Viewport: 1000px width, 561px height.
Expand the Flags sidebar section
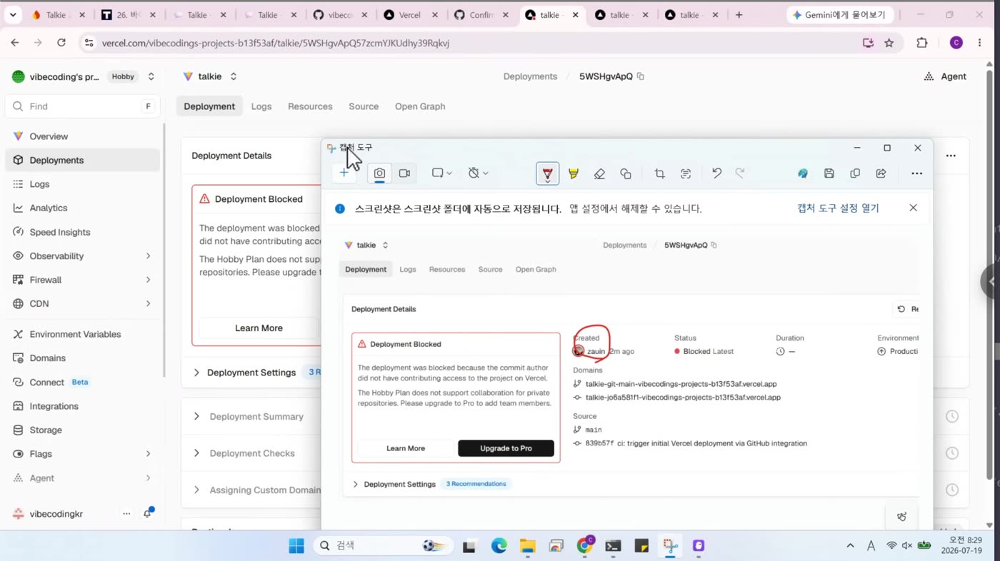click(x=83, y=454)
